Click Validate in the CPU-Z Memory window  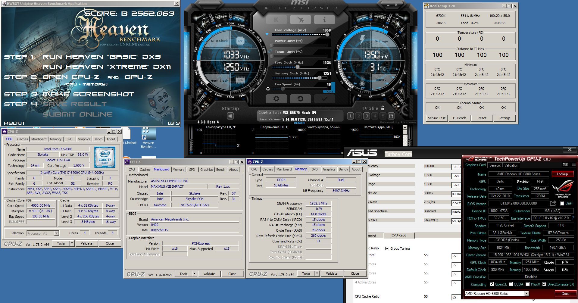point(332,273)
